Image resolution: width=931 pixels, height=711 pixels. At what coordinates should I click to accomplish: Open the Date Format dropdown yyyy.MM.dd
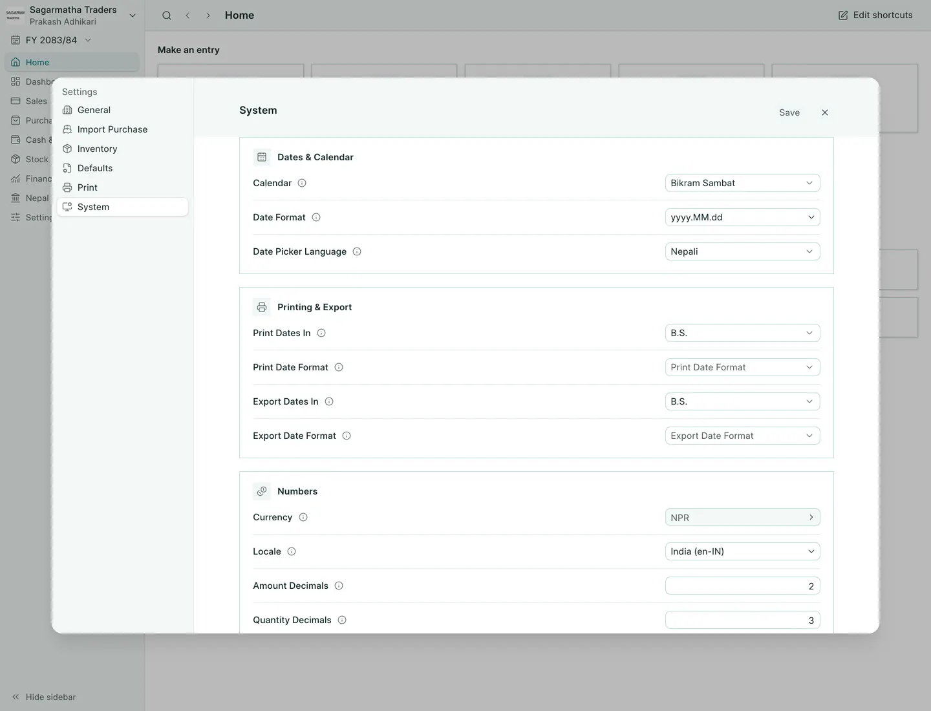[742, 217]
